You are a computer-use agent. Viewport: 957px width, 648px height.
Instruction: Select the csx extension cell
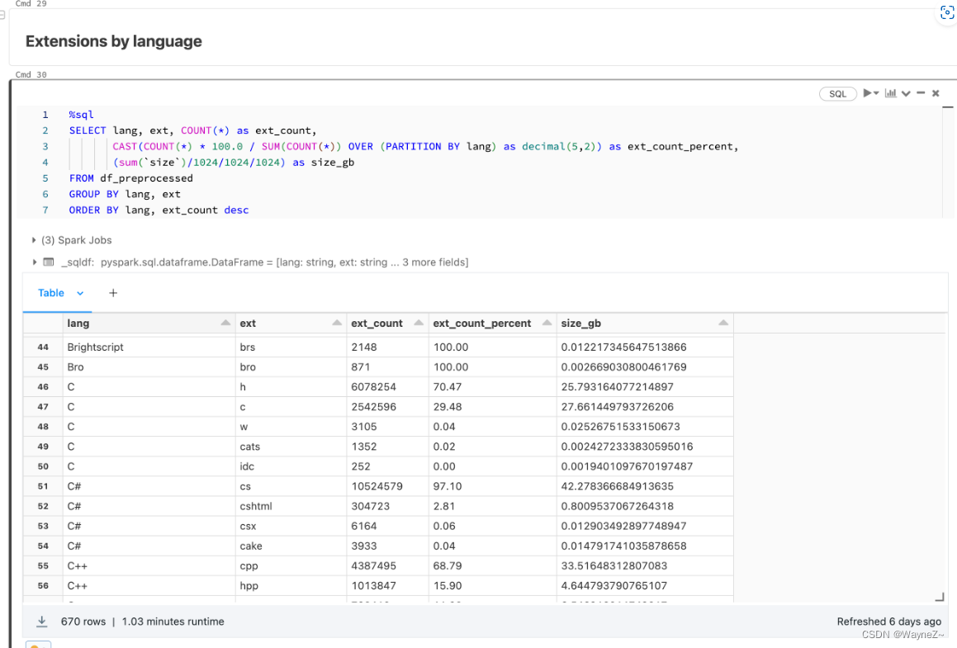[291, 526]
